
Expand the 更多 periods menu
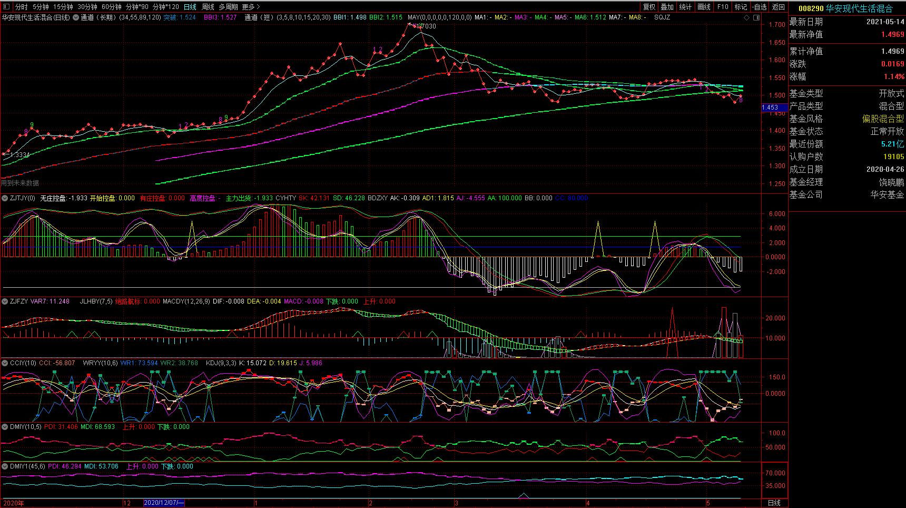251,7
